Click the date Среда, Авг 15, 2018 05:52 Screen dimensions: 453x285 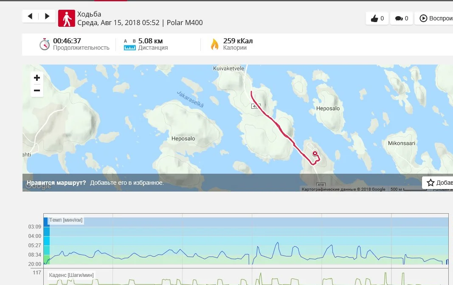118,23
